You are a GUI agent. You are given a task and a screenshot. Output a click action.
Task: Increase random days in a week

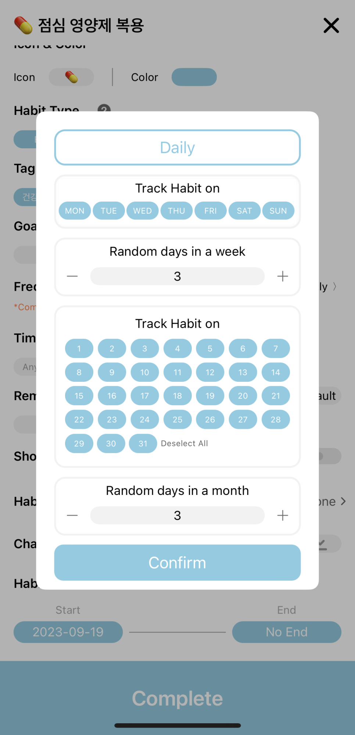pos(283,276)
